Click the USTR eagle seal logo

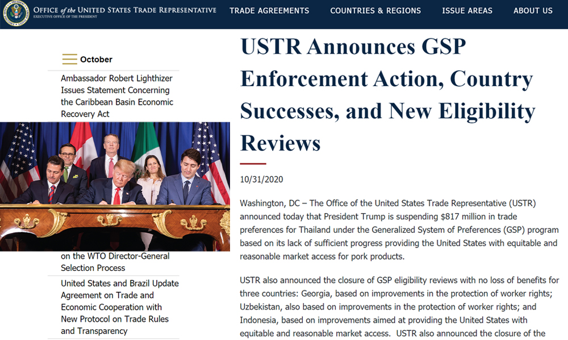pyautogui.click(x=16, y=14)
